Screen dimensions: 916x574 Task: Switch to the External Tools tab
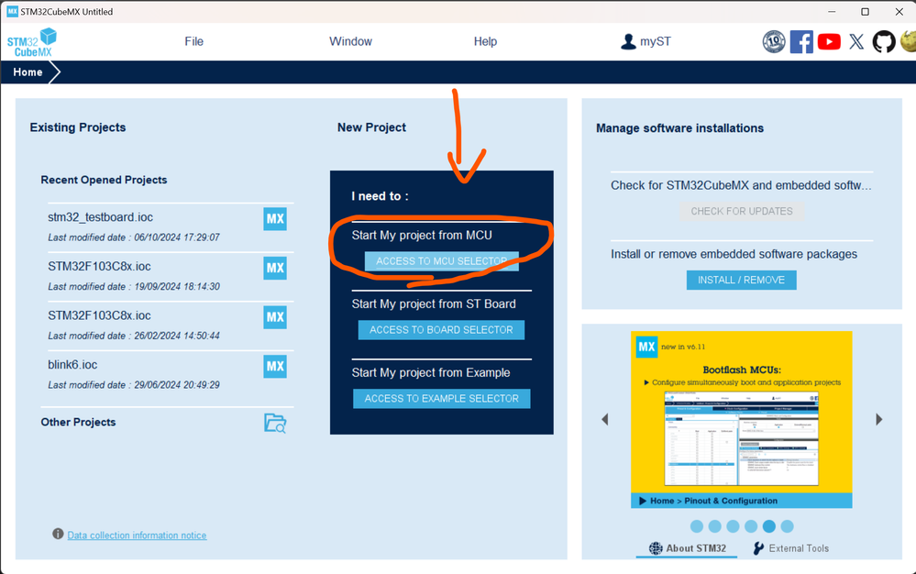click(x=791, y=548)
